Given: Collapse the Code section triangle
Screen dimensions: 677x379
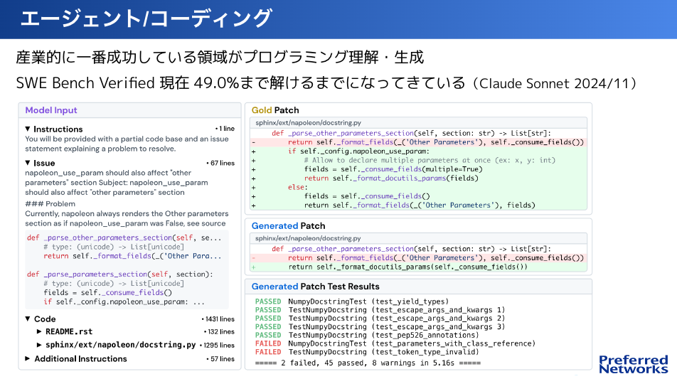Looking at the screenshot, I should 28,319.
